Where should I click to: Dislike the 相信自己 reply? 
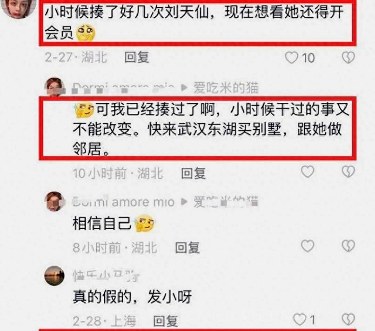tap(348, 246)
